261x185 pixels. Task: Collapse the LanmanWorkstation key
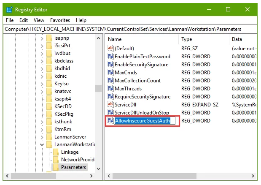coord(42,145)
